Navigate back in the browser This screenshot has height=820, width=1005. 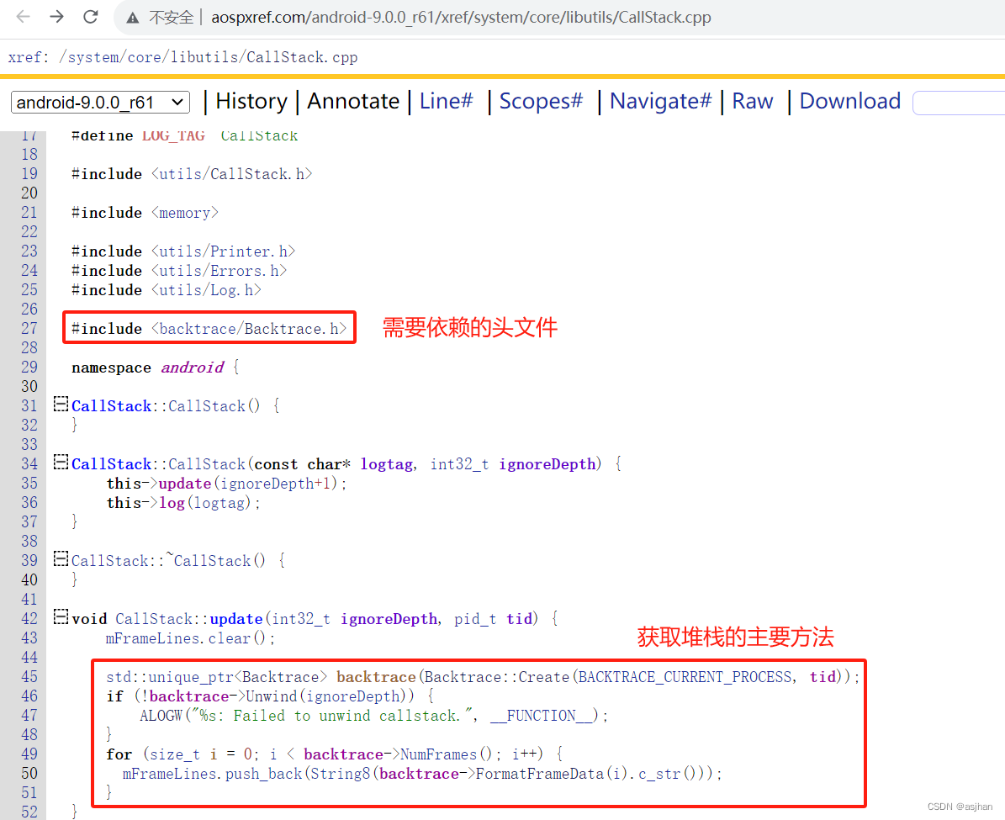click(x=23, y=16)
